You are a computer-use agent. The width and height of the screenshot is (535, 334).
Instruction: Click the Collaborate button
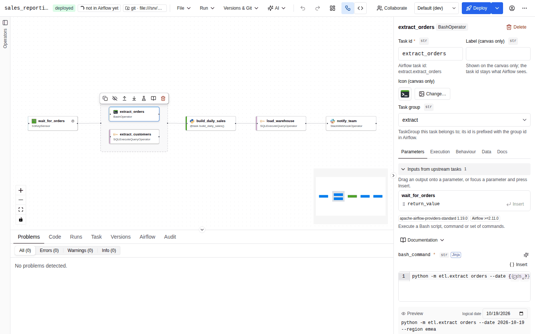click(x=392, y=8)
